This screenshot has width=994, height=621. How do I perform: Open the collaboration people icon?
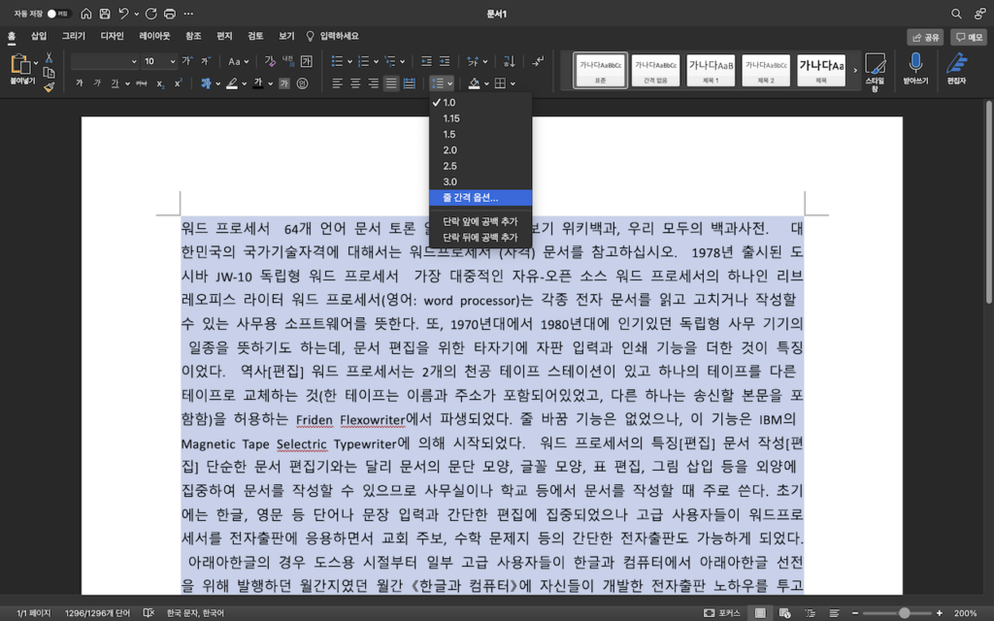pos(980,14)
